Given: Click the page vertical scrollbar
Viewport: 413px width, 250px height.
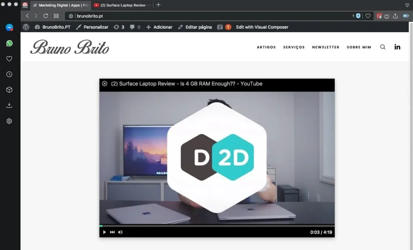Looking at the screenshot, I should coord(411,135).
